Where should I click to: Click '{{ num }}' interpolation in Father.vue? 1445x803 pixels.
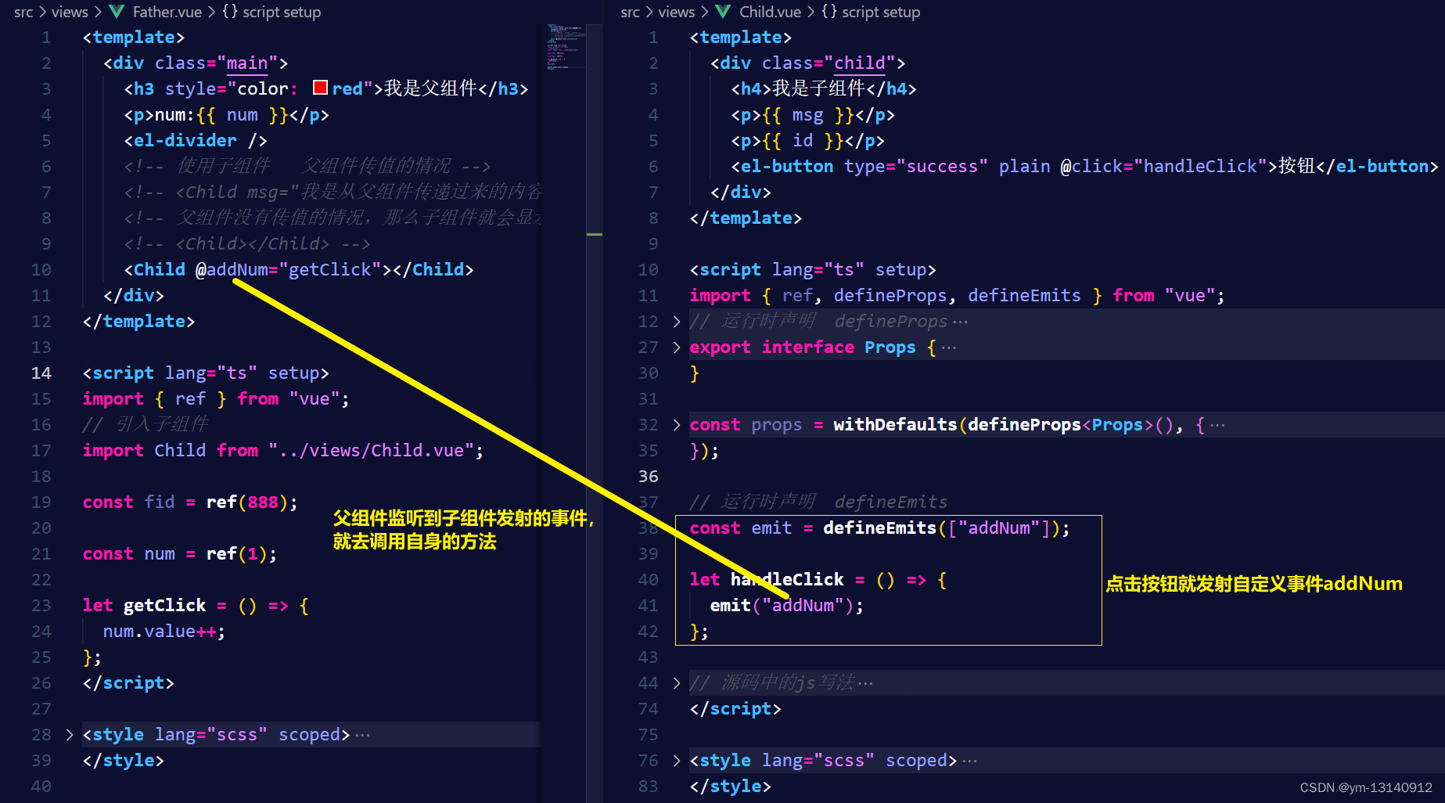point(243,114)
